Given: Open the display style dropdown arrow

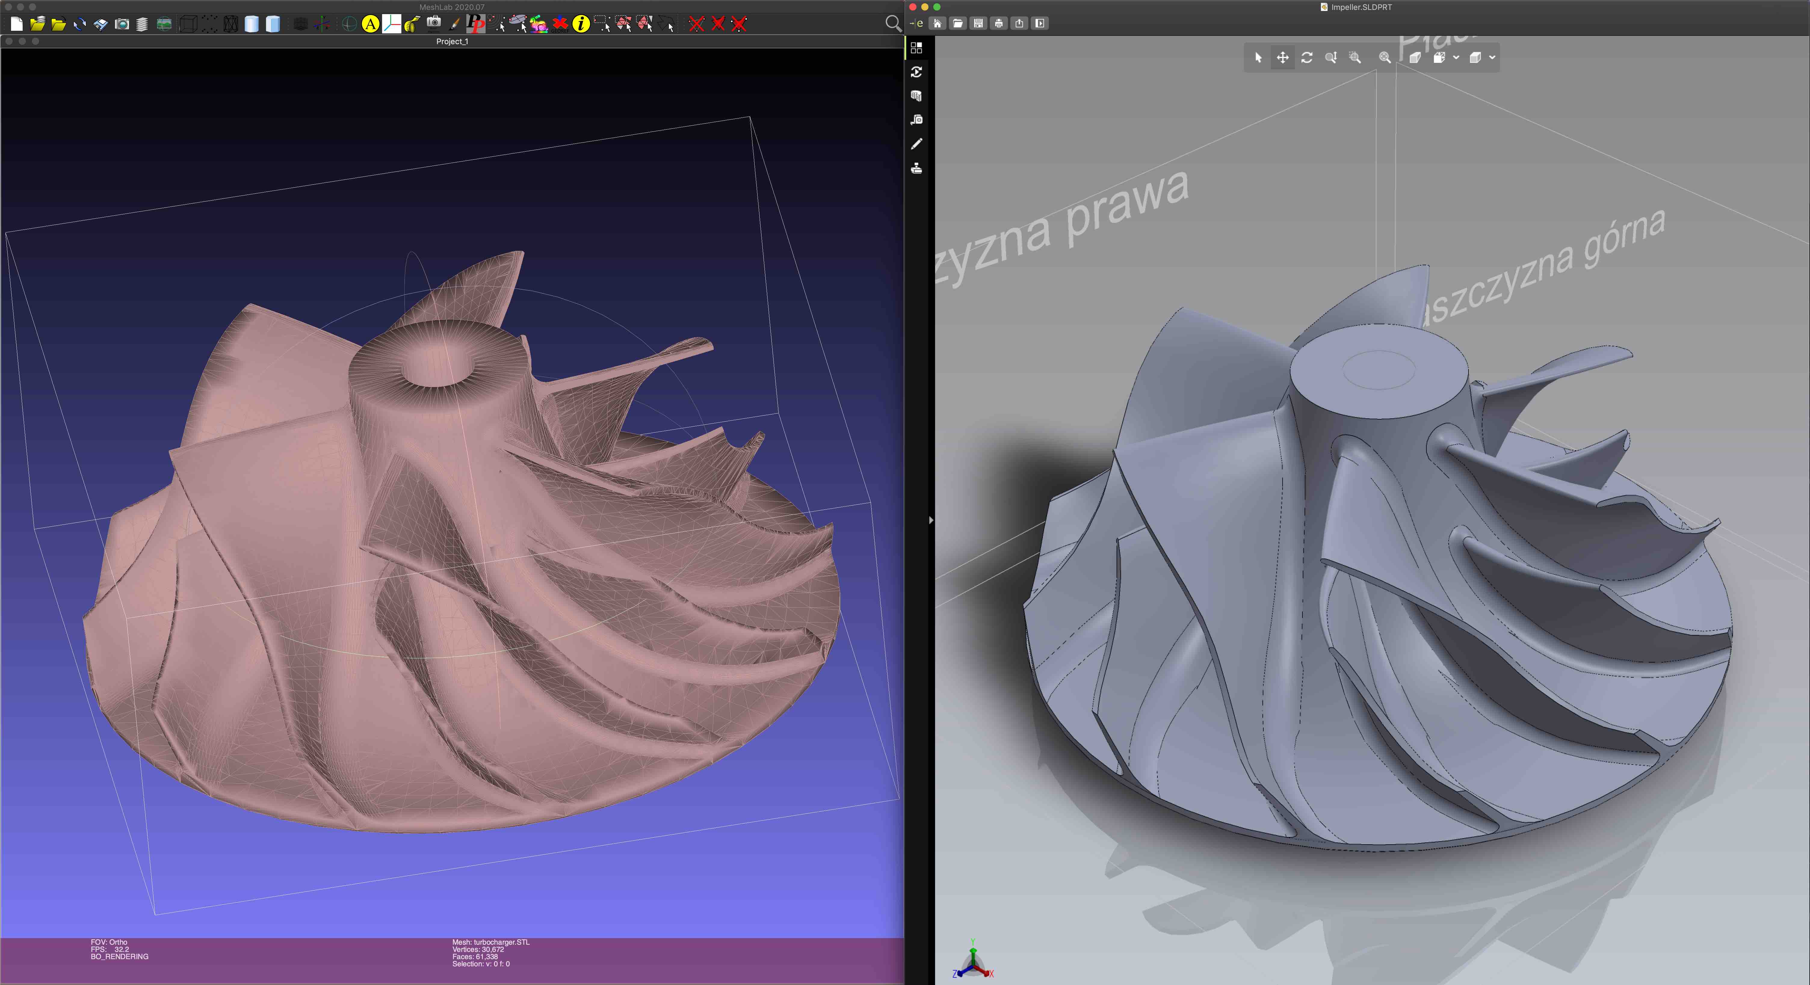Looking at the screenshot, I should (1492, 58).
